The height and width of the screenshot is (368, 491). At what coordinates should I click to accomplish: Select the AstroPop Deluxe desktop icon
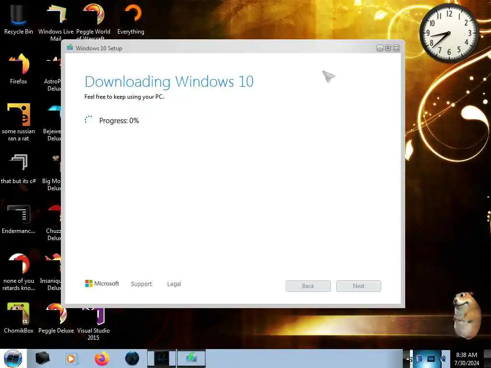(x=53, y=73)
